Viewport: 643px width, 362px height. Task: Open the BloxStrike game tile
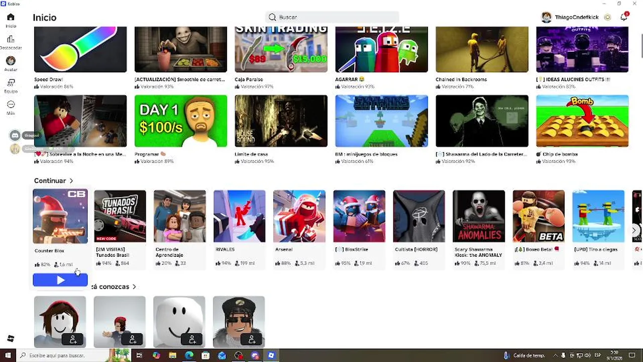point(359,216)
